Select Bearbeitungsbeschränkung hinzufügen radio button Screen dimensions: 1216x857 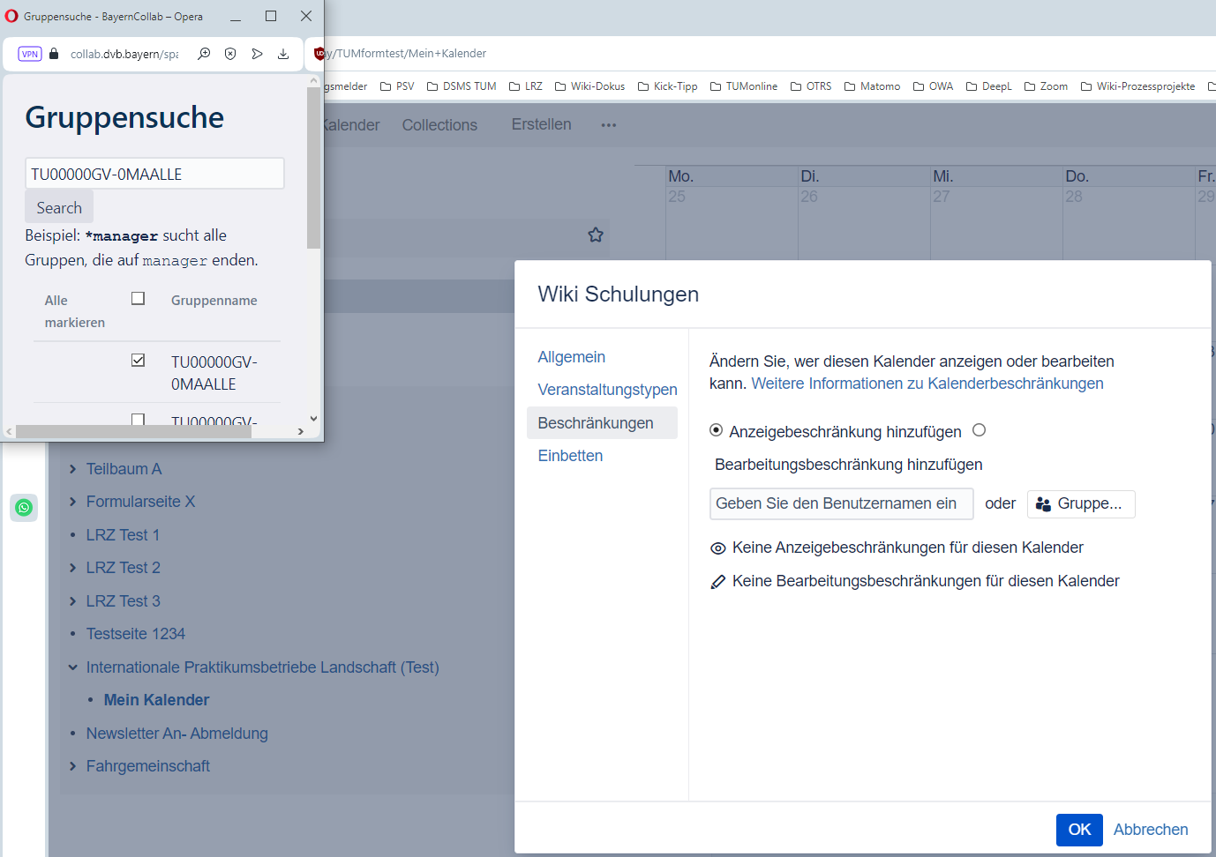(979, 430)
